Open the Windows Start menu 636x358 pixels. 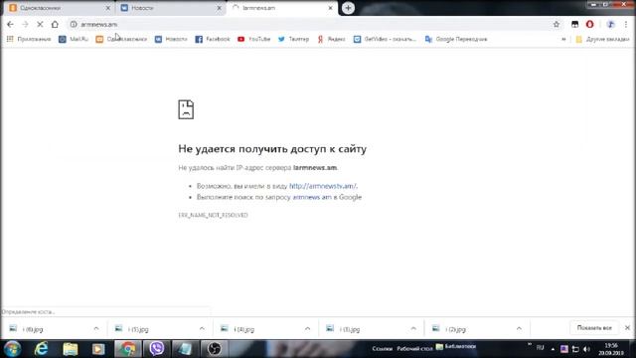click(x=13, y=349)
